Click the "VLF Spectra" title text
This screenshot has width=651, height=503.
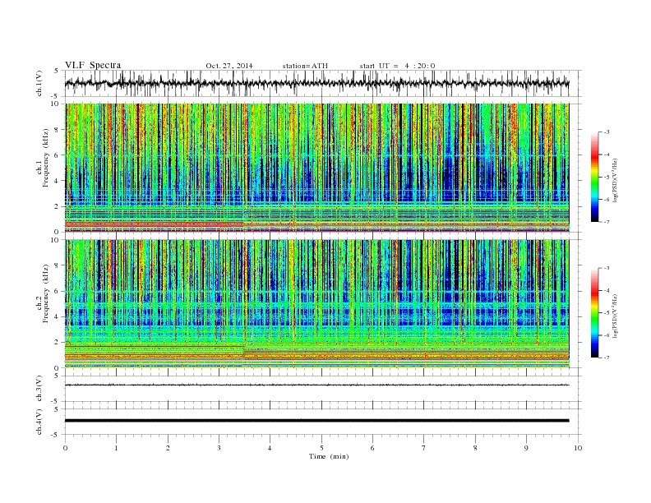[93, 65]
